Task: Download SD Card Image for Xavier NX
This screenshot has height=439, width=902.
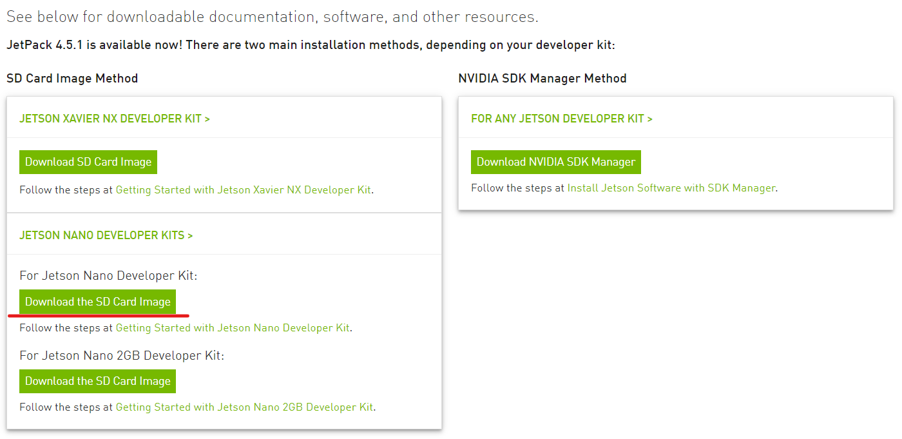Action: 88,162
